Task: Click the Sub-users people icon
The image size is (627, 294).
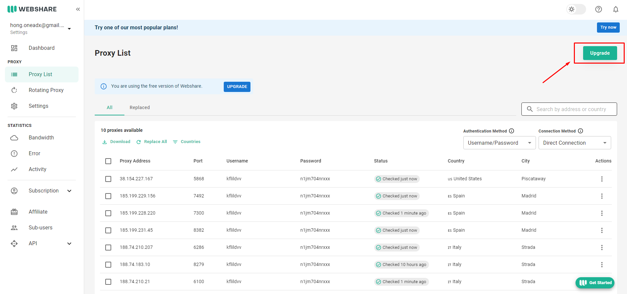Action: [14, 228]
